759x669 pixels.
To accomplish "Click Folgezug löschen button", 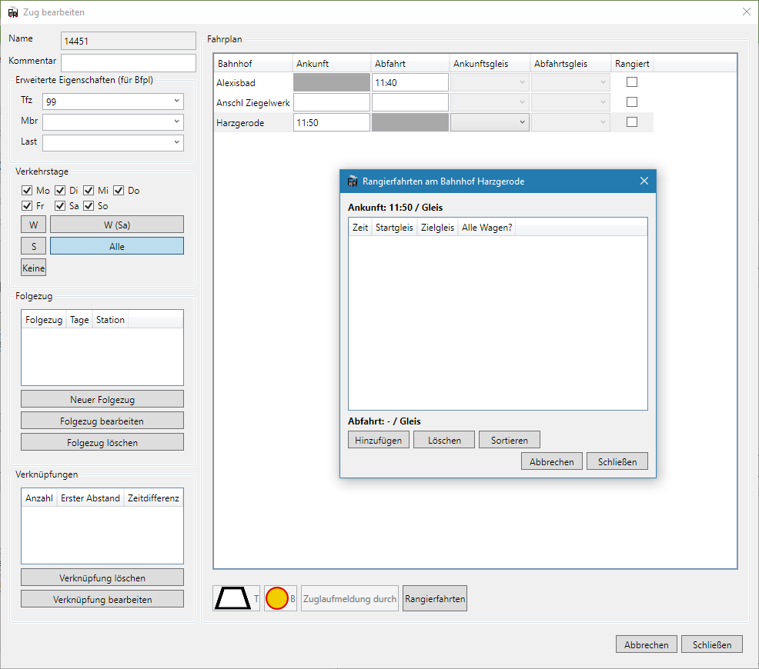I will click(x=102, y=442).
